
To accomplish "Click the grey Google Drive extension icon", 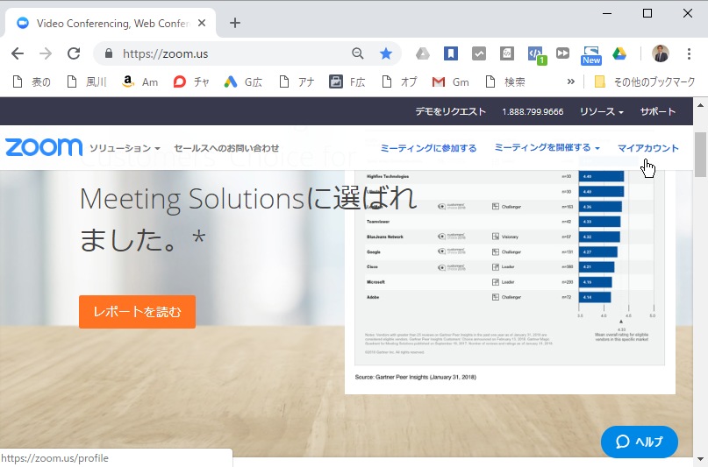I will coord(423,53).
